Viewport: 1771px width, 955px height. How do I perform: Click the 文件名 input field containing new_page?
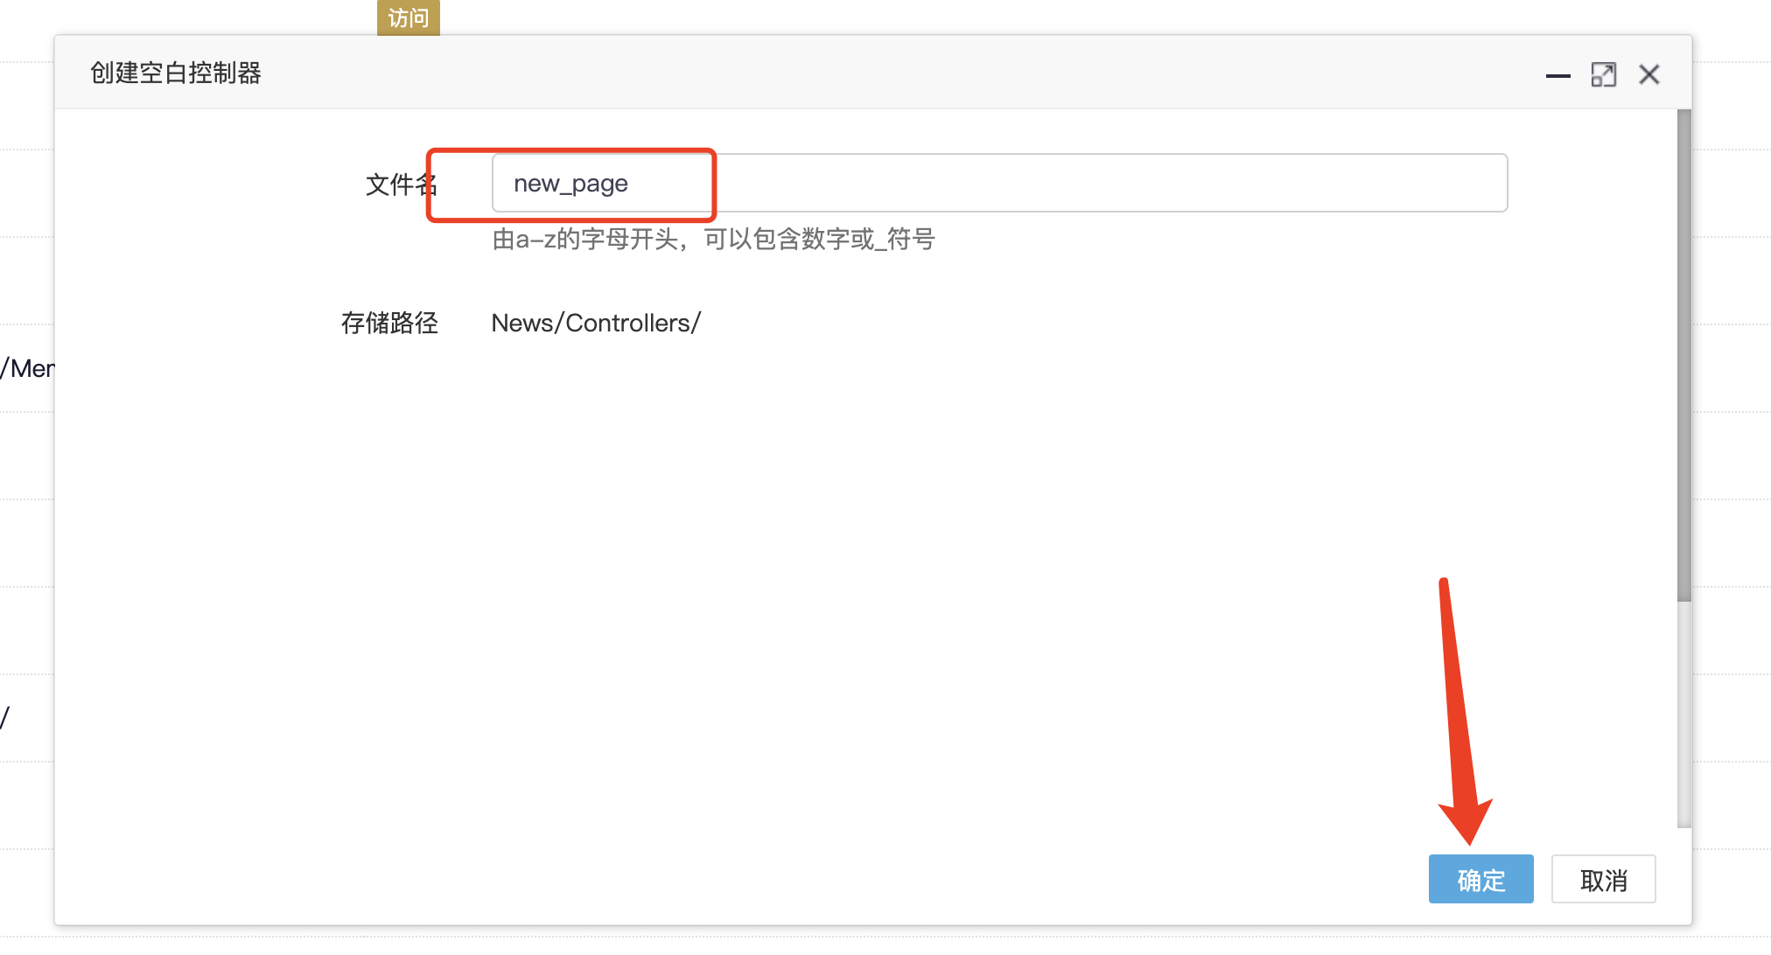coord(999,183)
